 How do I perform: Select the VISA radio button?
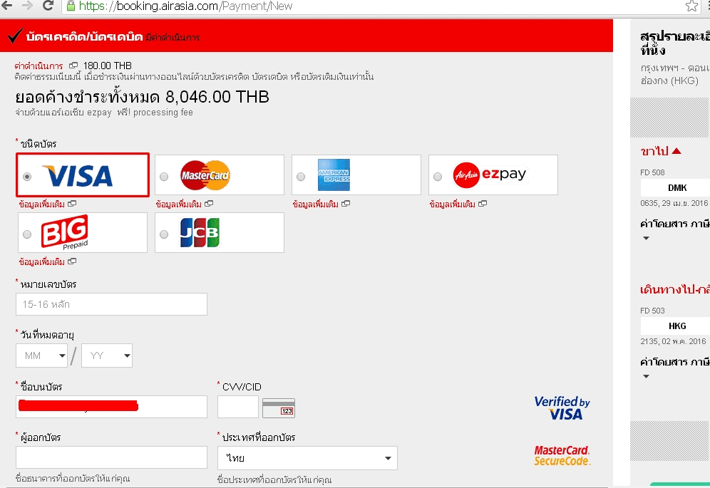click(27, 177)
